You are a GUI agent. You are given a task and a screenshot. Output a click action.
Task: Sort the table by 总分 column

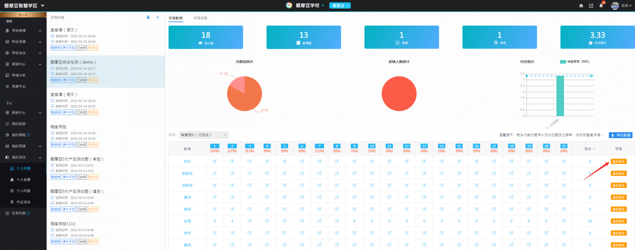[590, 149]
